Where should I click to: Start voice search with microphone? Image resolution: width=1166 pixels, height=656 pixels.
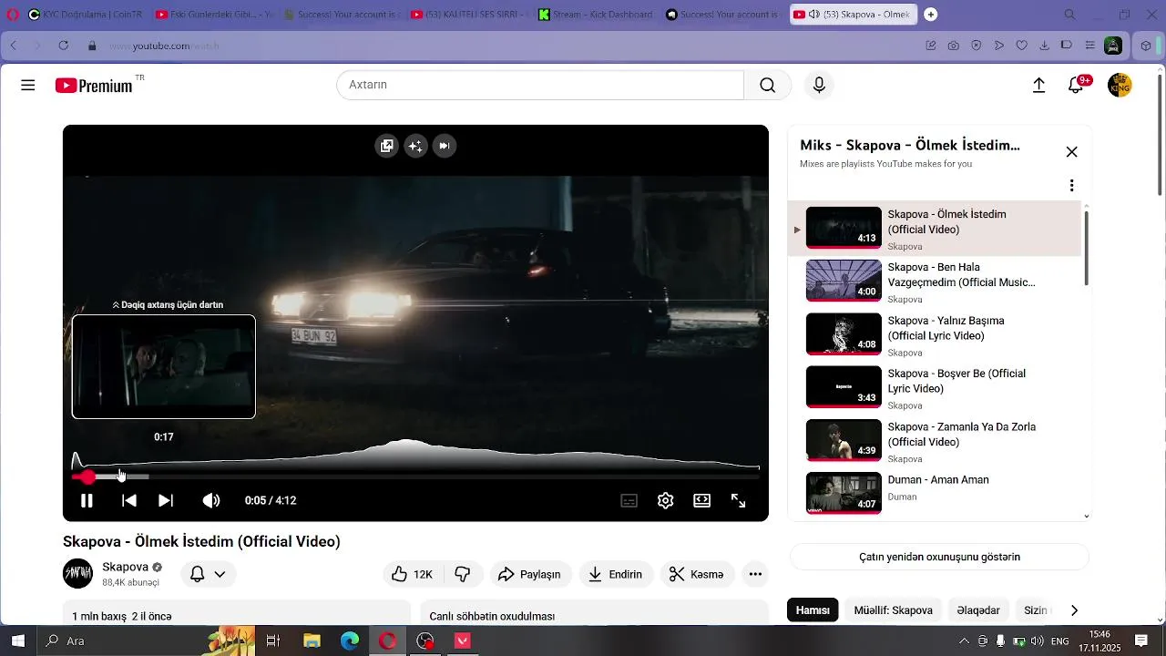point(819,85)
